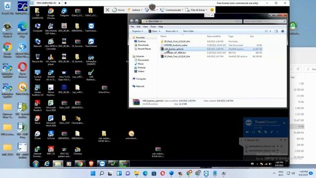Open the Telegram desktop shortcut
The width and height of the screenshot is (316, 178).
[64, 12]
